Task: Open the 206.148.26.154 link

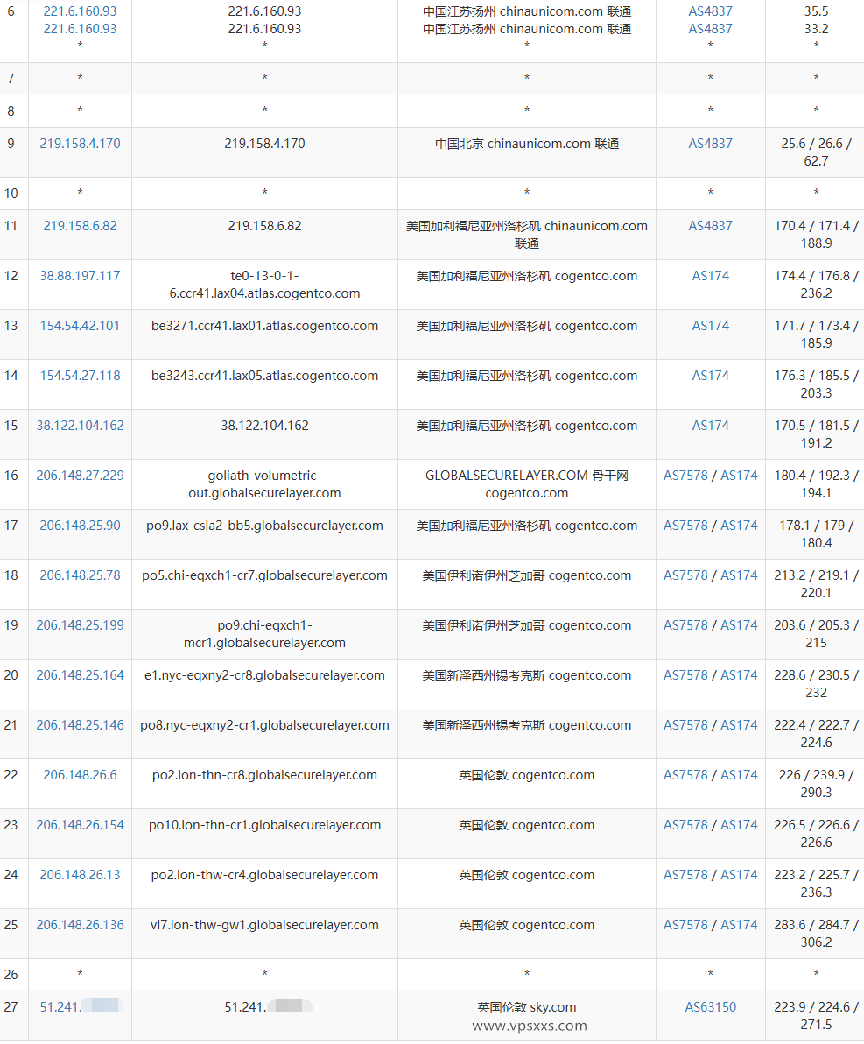Action: (x=80, y=825)
